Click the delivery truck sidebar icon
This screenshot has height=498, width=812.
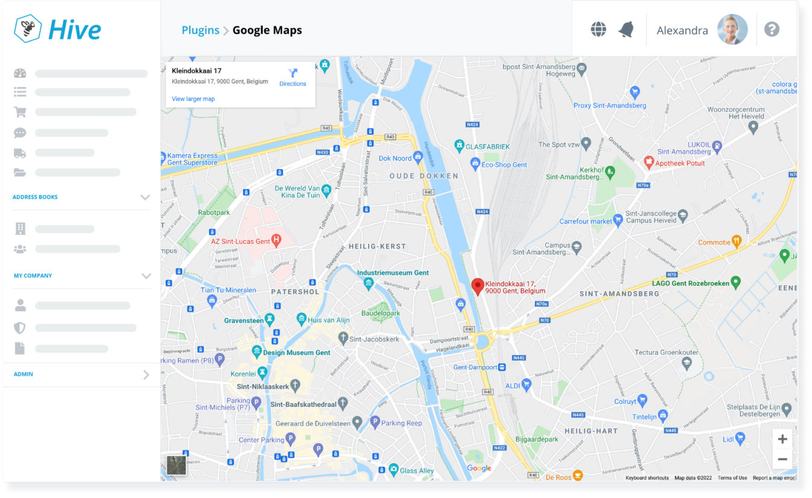pos(20,153)
